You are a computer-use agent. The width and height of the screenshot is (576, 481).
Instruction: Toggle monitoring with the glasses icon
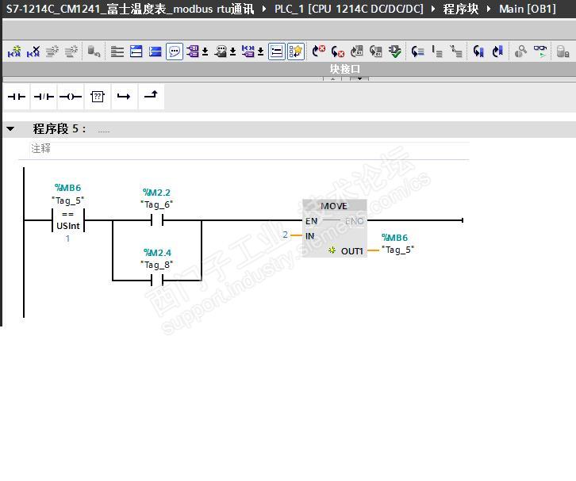[540, 52]
